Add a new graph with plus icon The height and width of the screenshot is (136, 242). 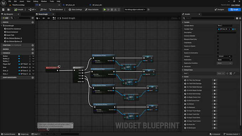(x=33, y=22)
